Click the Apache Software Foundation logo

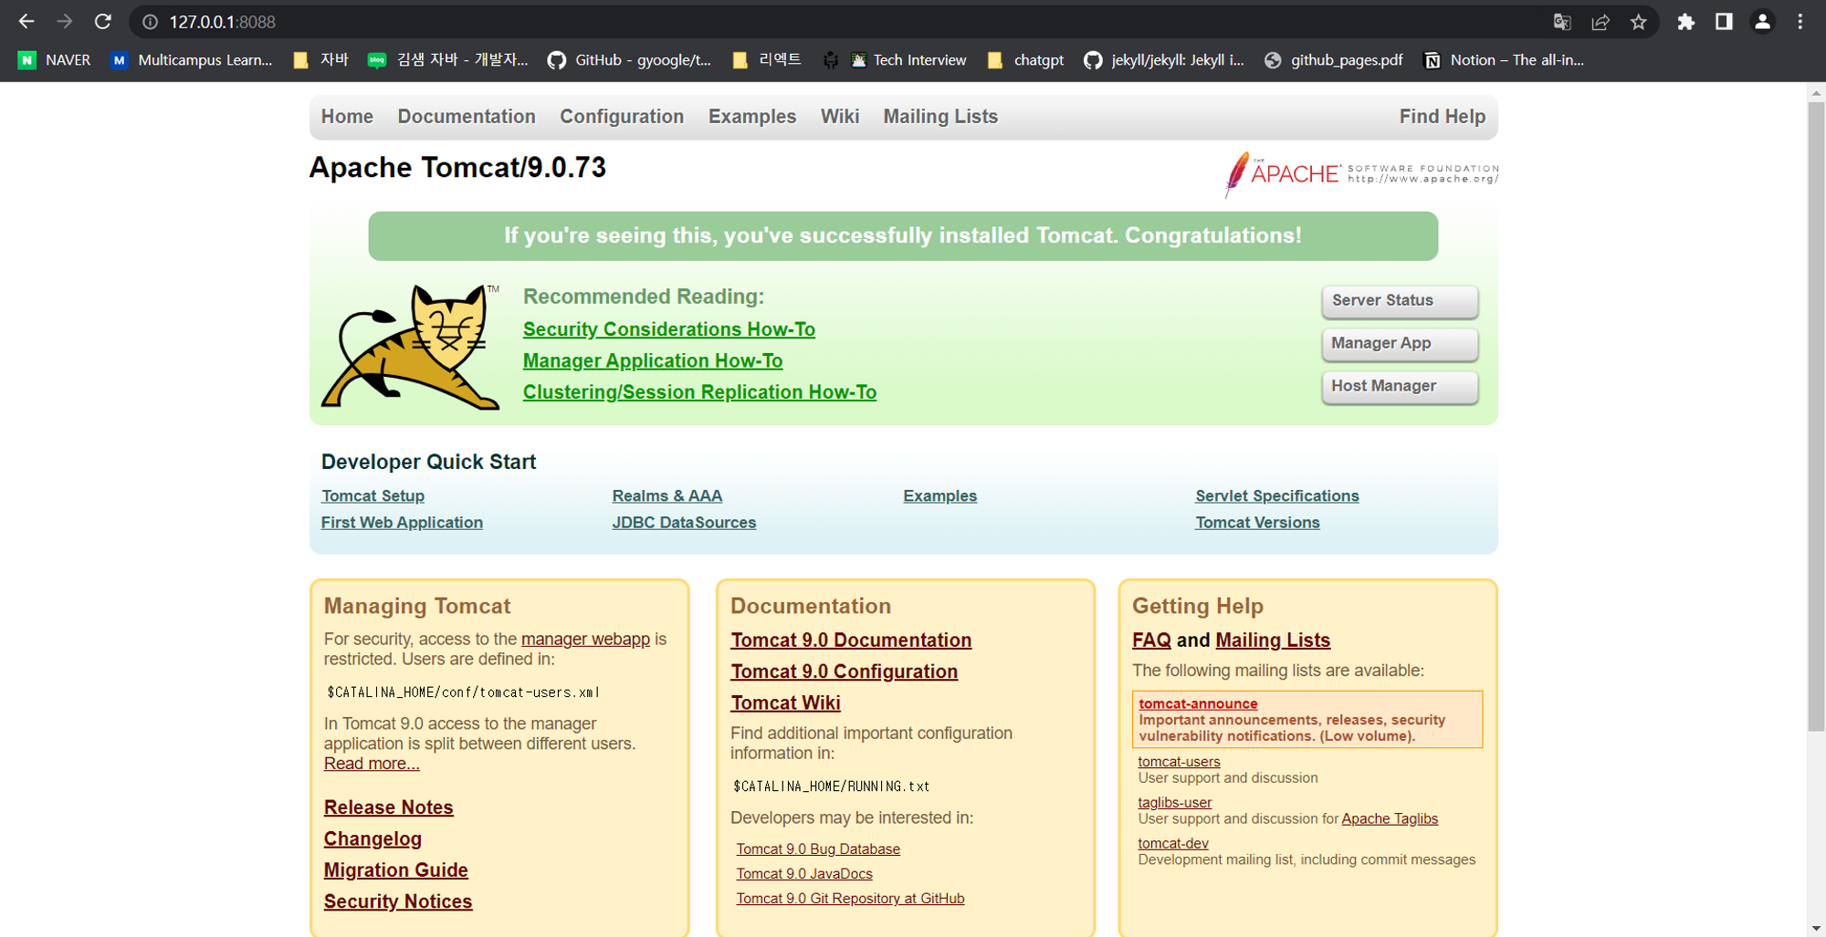[1360, 173]
